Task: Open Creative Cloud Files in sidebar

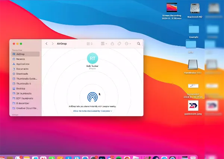Action: click(25, 108)
